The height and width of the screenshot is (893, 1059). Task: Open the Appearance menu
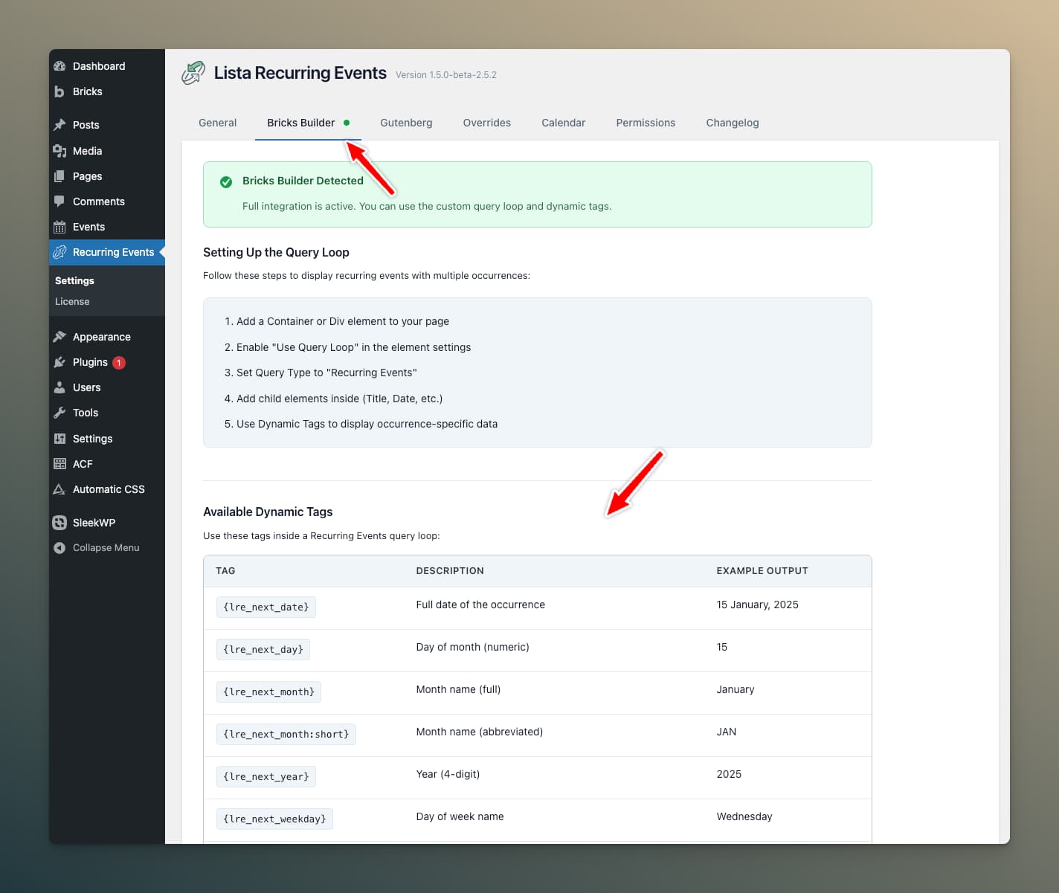click(x=101, y=337)
